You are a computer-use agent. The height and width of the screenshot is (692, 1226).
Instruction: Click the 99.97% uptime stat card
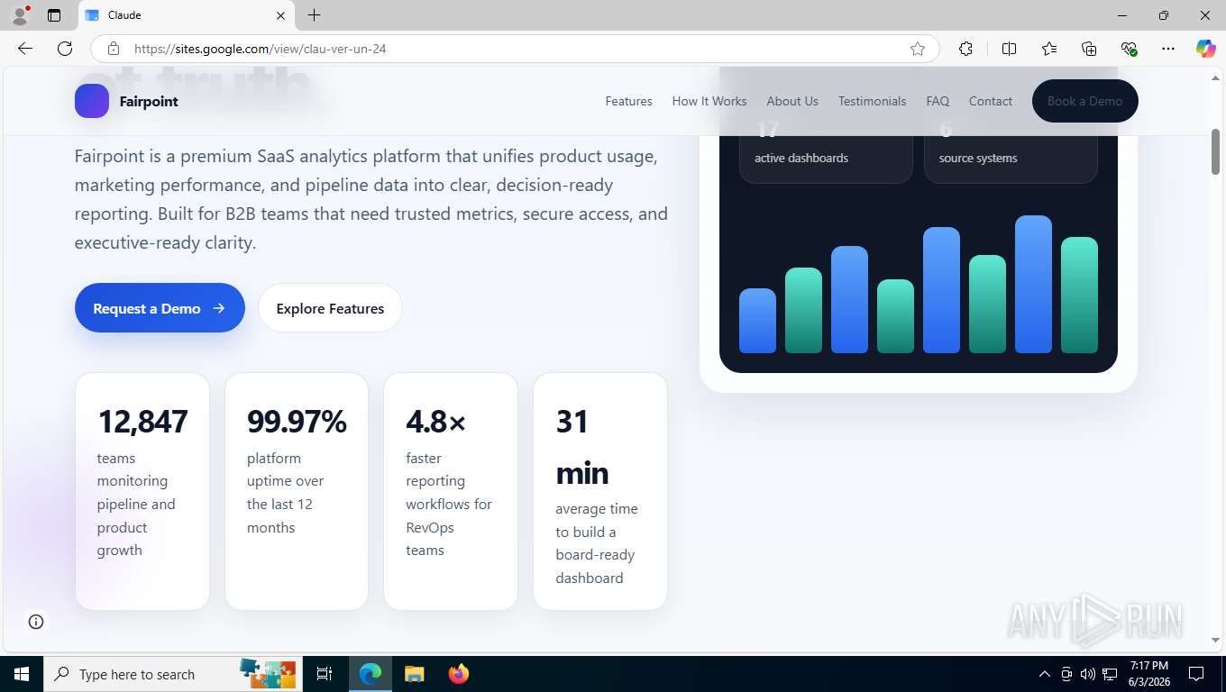coord(297,491)
